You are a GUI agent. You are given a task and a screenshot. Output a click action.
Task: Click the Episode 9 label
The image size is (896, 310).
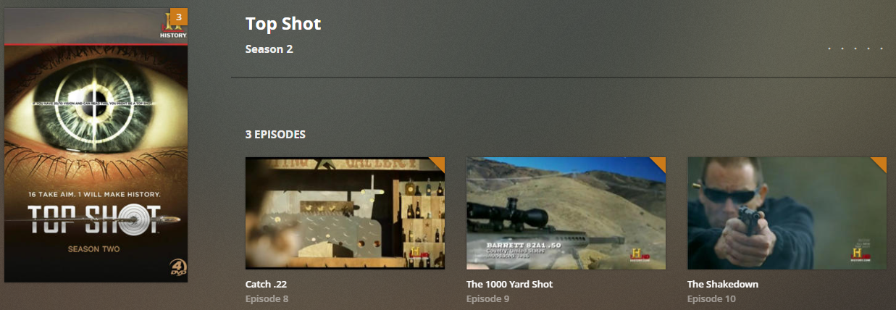point(488,298)
